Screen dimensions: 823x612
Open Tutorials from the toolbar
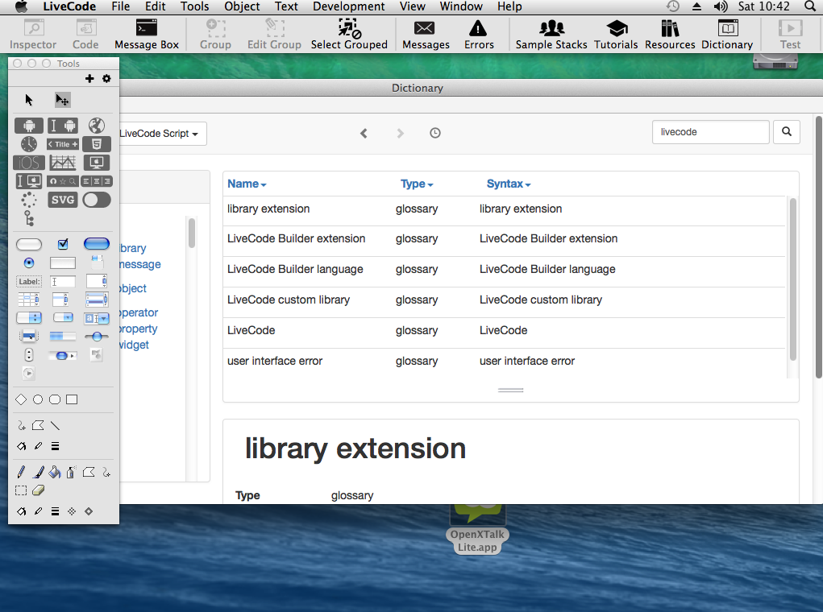point(616,35)
